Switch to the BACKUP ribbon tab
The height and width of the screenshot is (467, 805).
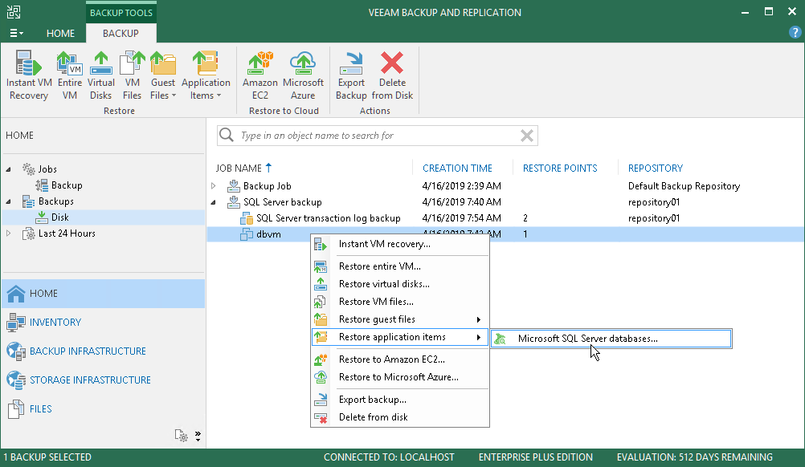pyautogui.click(x=121, y=34)
